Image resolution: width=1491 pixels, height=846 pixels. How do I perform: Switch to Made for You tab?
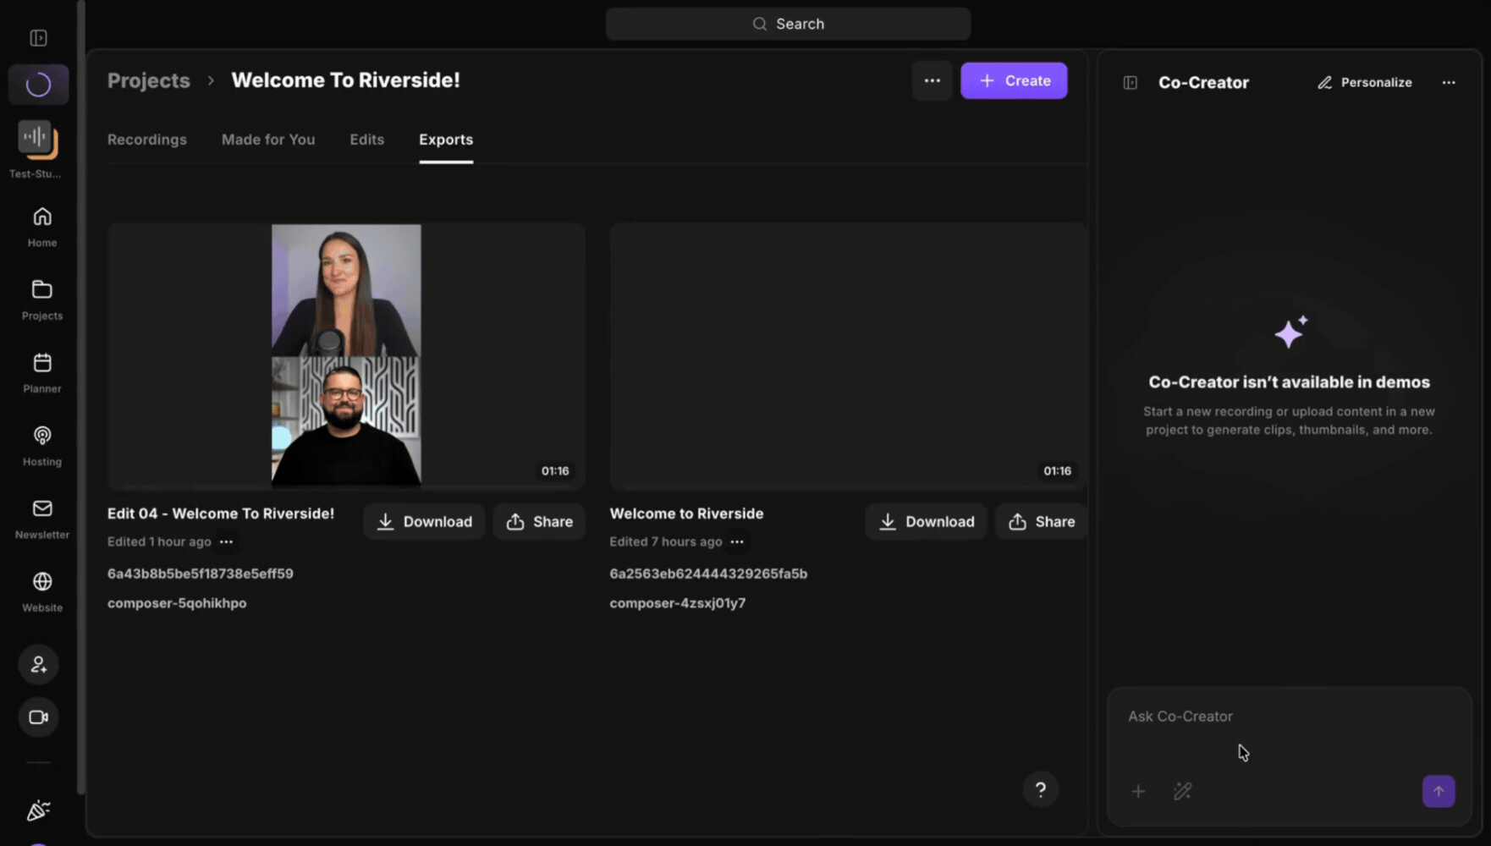(268, 140)
